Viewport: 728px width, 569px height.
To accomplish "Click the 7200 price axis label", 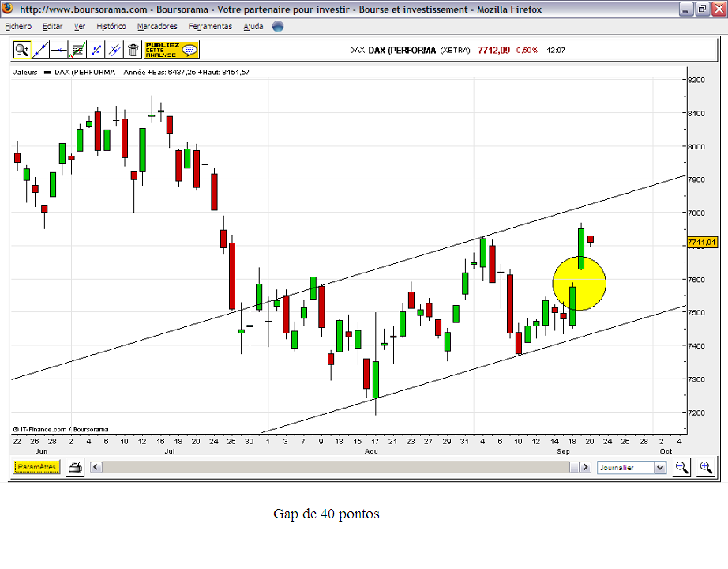I will click(696, 413).
